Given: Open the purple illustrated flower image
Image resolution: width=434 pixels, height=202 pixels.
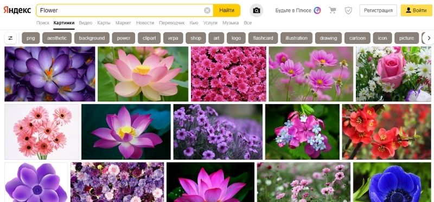Looking at the screenshot, I should (x=36, y=182).
